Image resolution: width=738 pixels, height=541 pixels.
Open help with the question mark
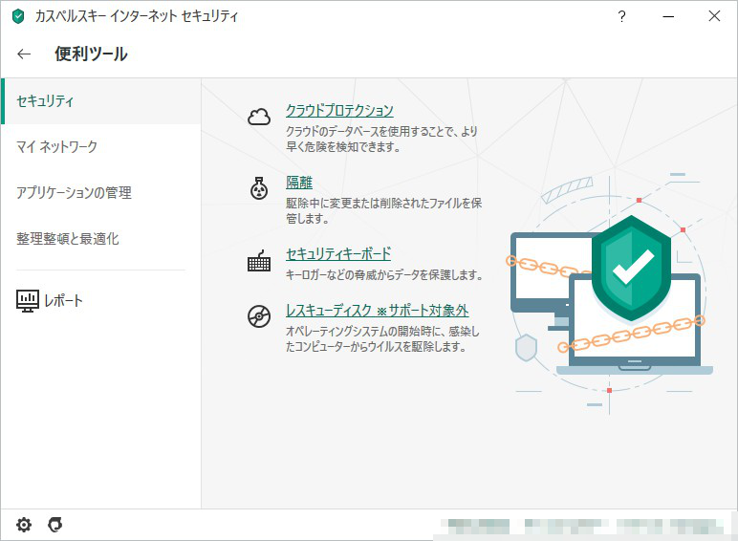coord(621,17)
